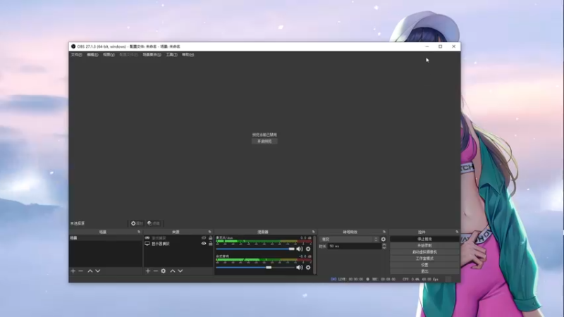
Task: Open source 属性 properties button above the docks
Action: click(137, 223)
